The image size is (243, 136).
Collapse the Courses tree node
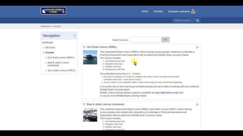click(x=43, y=53)
